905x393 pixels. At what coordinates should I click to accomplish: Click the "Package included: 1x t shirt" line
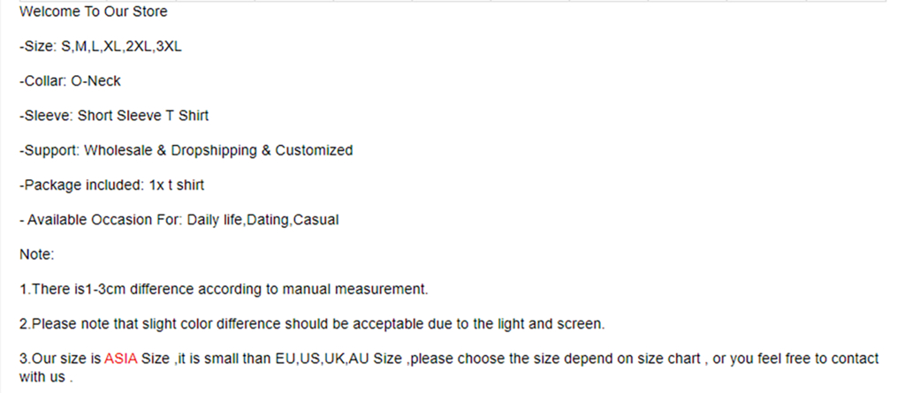[111, 185]
